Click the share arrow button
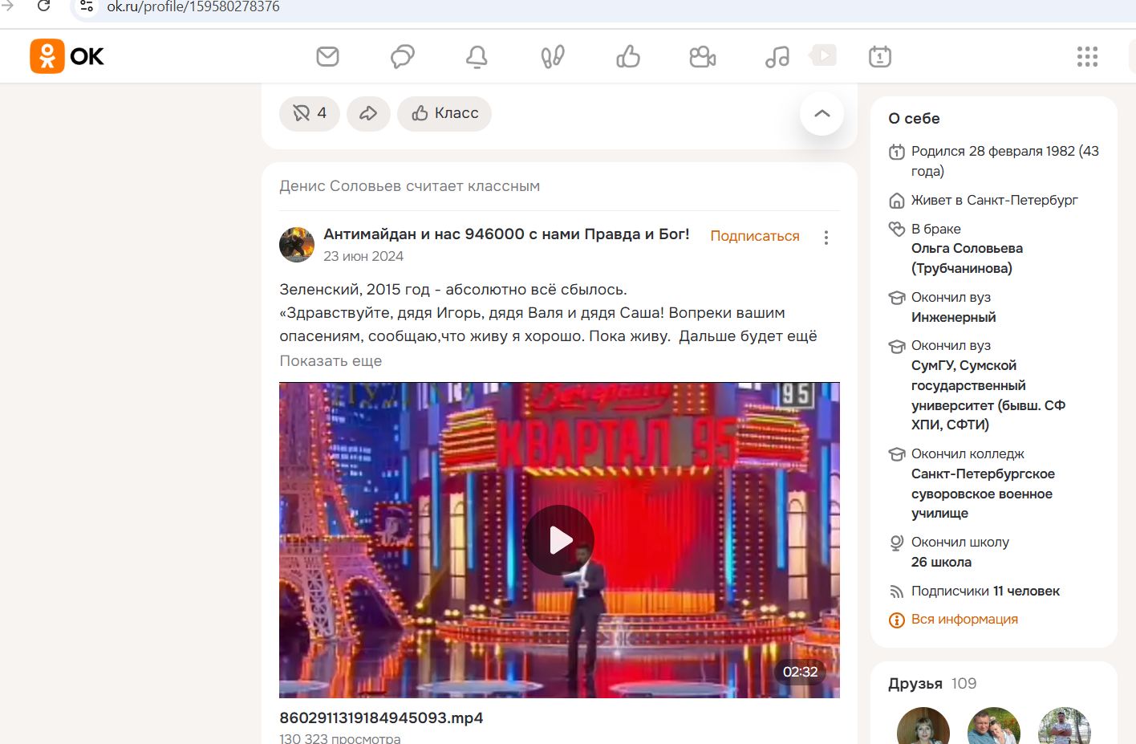1136x744 pixels. coord(368,113)
